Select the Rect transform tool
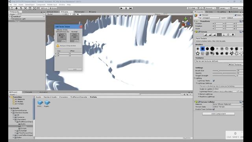 tap(30, 8)
